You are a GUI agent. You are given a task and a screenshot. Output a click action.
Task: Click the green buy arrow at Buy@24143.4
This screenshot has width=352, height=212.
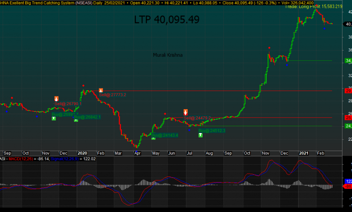click(x=153, y=138)
